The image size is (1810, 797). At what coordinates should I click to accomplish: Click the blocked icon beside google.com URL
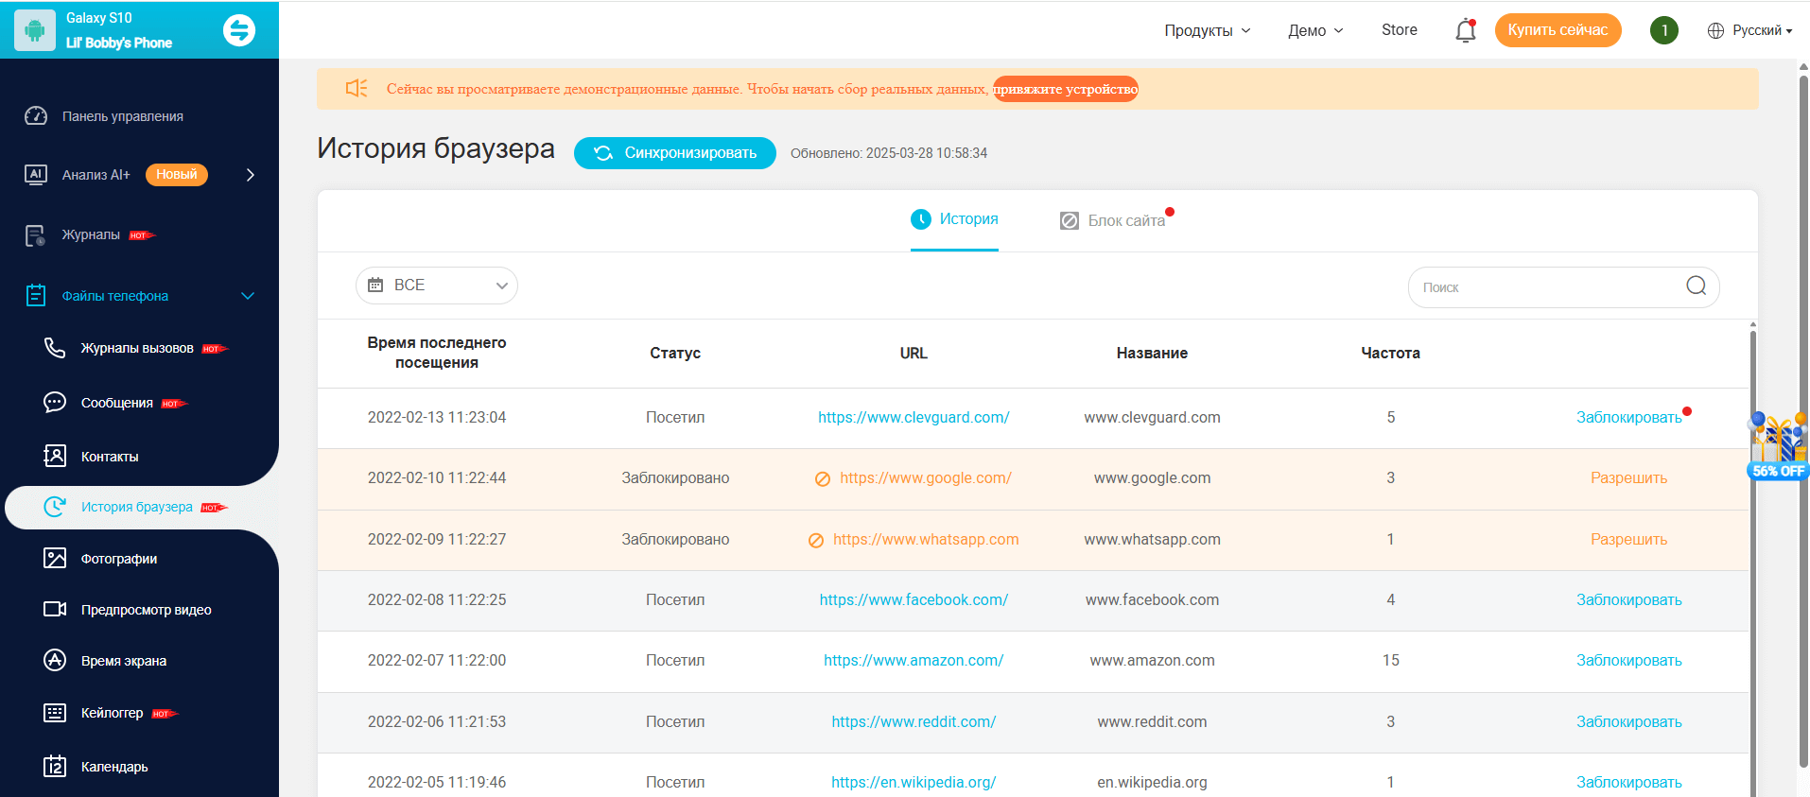(823, 479)
